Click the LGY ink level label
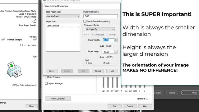199x112 pixels. (x=117, y=91)
